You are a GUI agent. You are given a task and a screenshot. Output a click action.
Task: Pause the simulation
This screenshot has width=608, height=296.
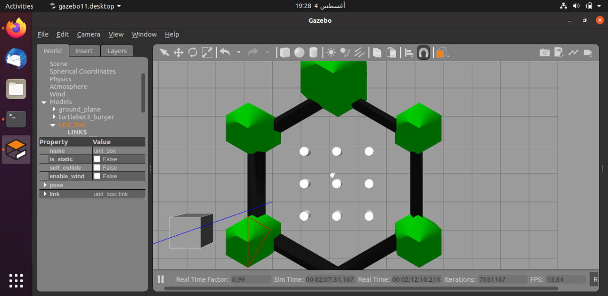point(161,279)
